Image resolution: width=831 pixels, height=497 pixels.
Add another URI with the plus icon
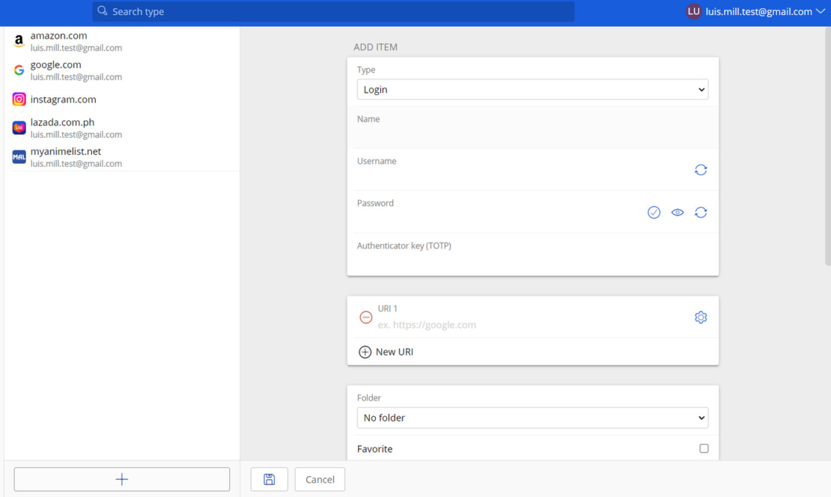point(365,351)
